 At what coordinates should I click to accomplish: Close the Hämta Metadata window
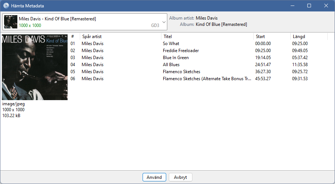coord(326,6)
